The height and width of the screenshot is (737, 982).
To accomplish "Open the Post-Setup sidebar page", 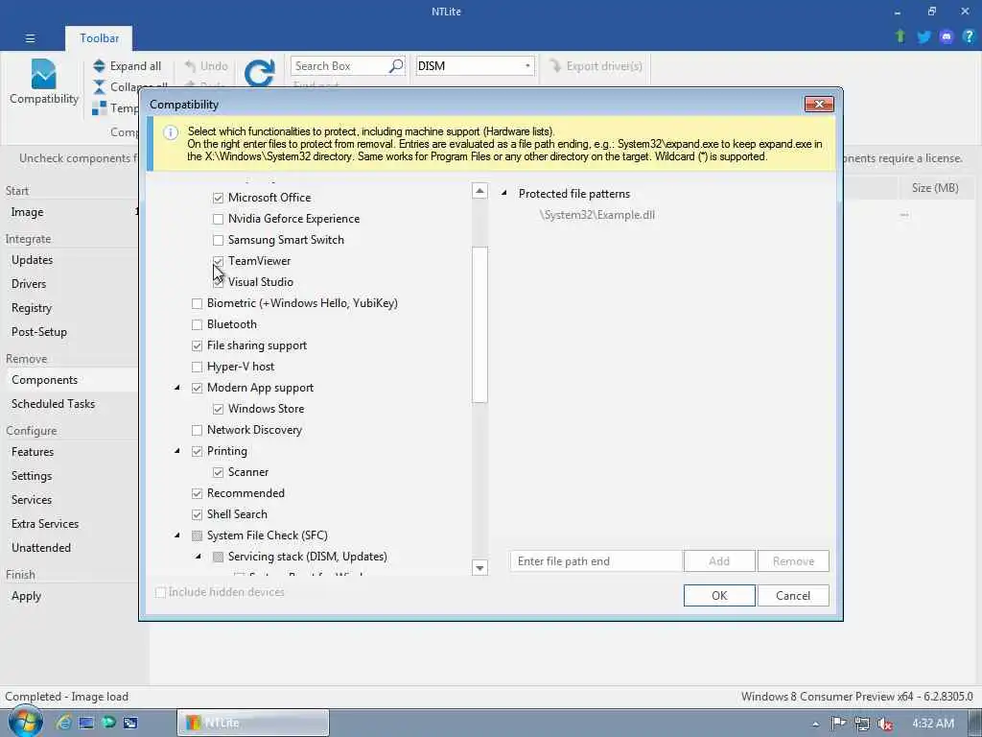I will (x=38, y=331).
